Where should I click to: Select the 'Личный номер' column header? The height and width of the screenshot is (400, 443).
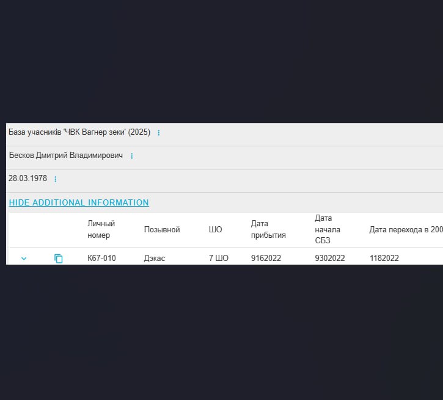(101, 229)
